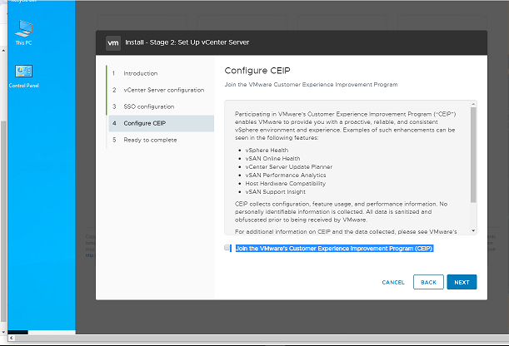The image size is (509, 346).
Task: Open the Control Panel desktop icon
Action: point(23,75)
